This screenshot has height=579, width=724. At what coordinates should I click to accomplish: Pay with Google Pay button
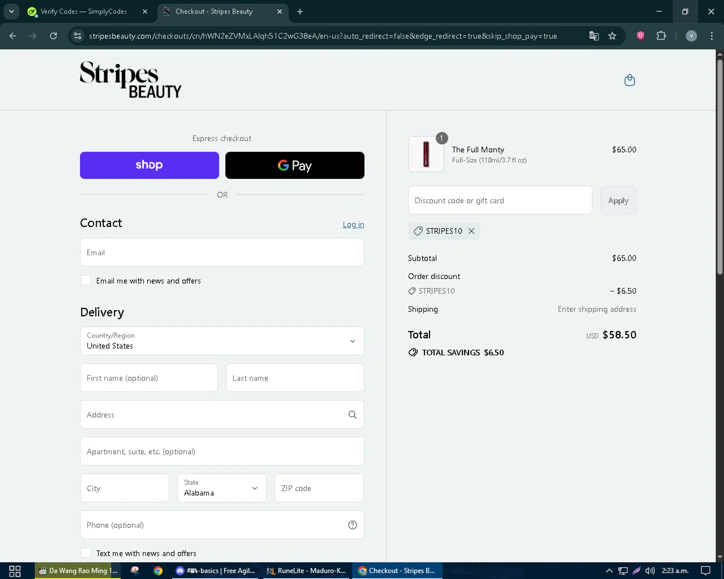click(x=295, y=165)
